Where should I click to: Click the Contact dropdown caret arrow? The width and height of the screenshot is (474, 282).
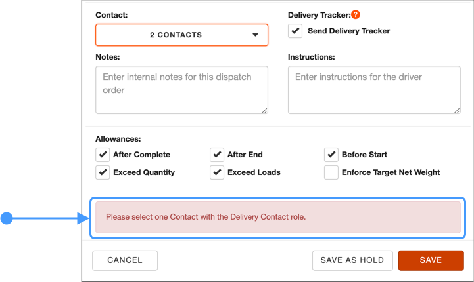(x=256, y=35)
